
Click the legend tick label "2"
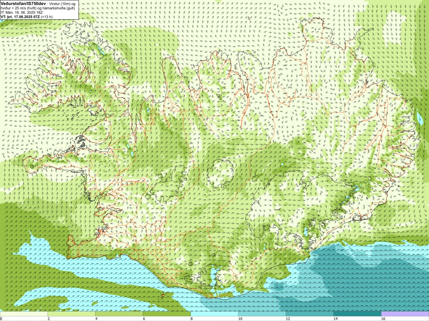49,319
